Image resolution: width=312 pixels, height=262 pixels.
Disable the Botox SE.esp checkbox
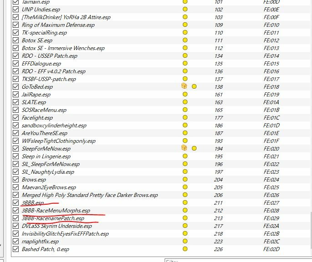click(x=15, y=40)
